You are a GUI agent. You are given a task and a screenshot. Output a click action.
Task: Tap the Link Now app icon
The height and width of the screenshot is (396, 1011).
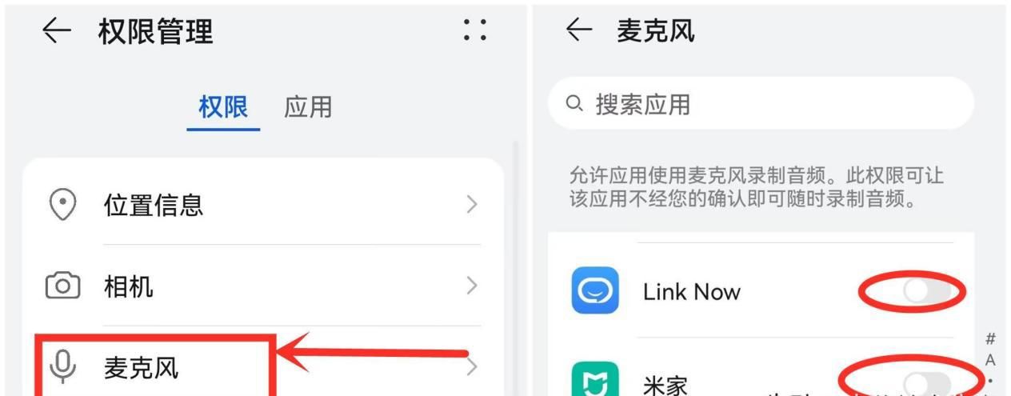(x=595, y=290)
